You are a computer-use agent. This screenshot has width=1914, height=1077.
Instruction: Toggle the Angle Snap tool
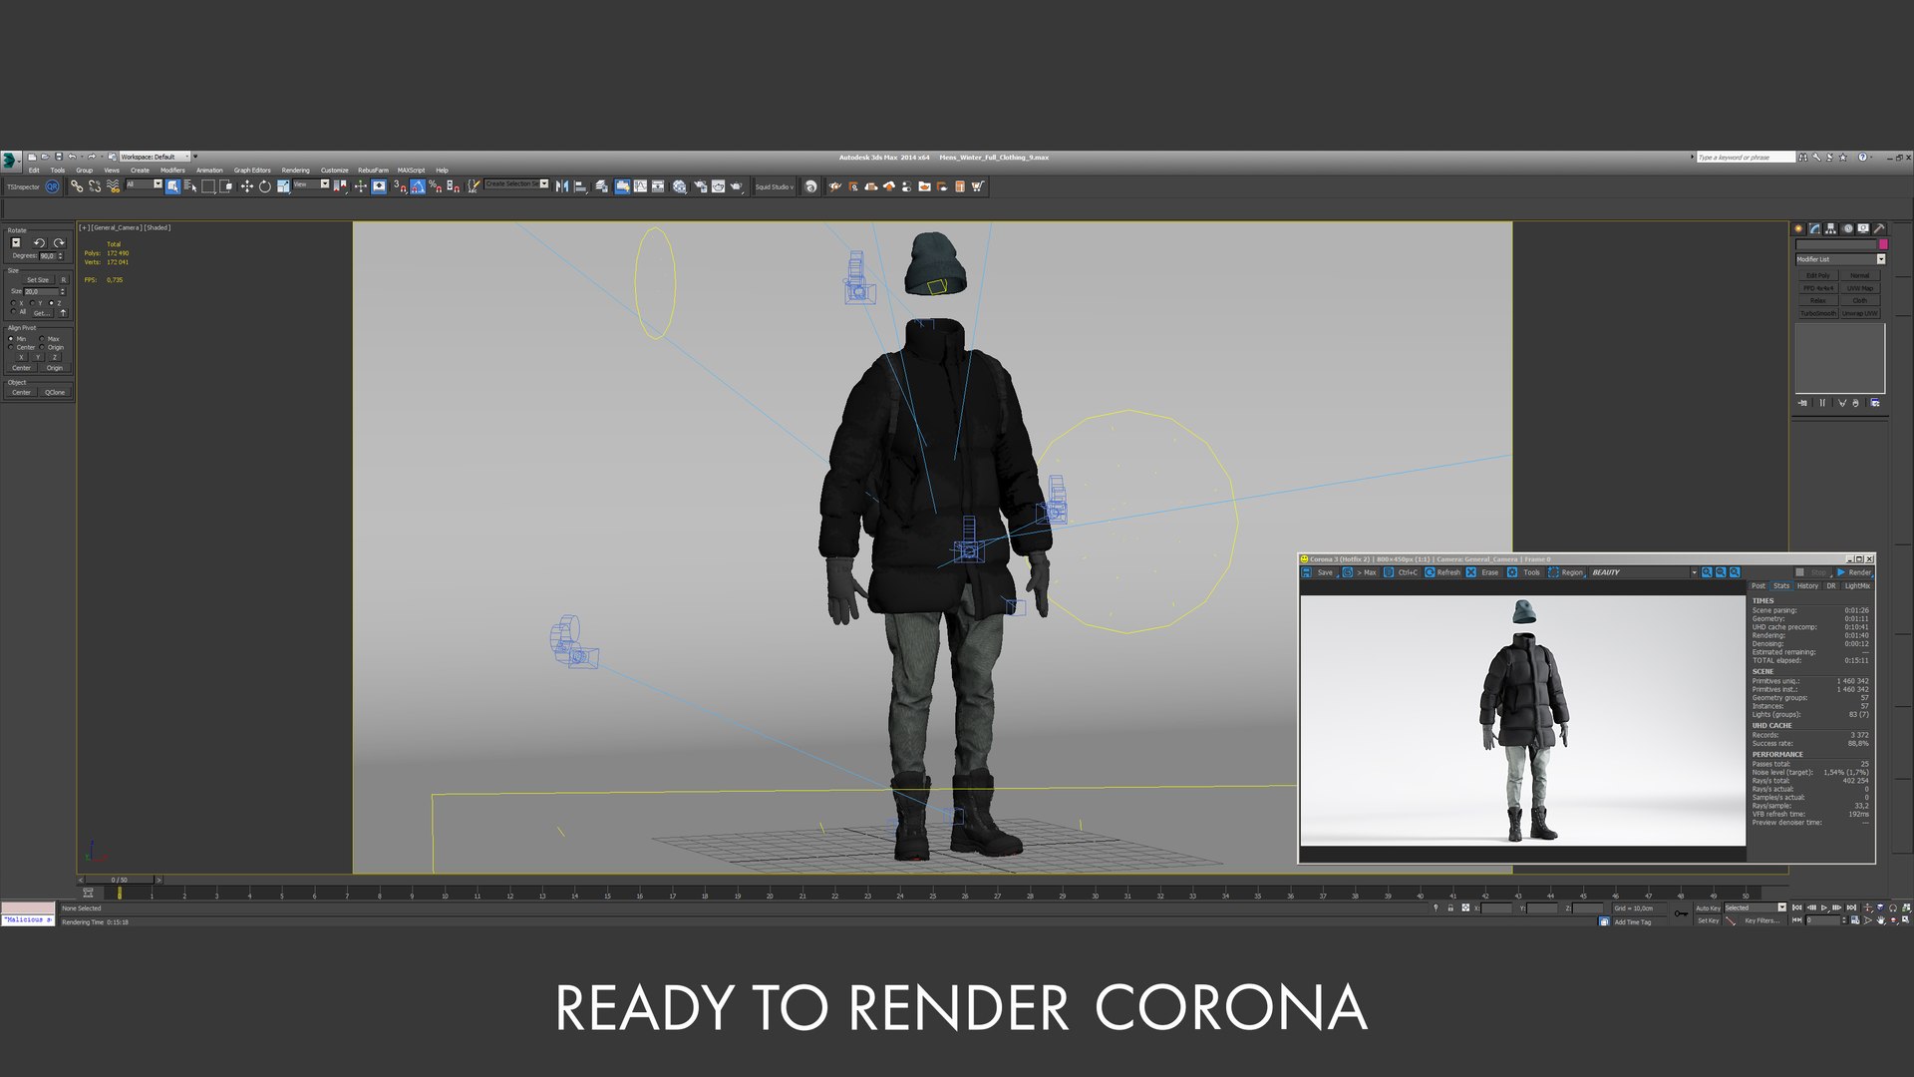[x=418, y=185]
